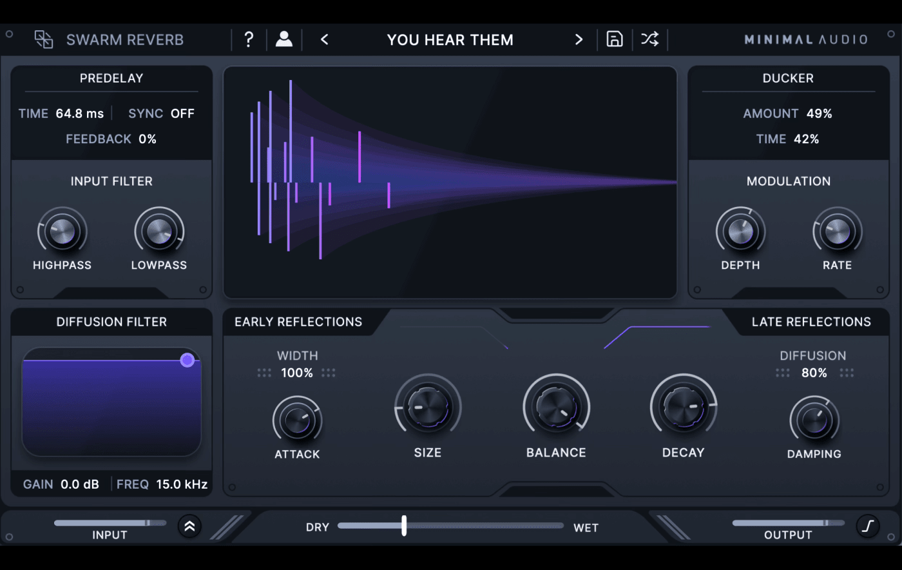Image resolution: width=902 pixels, height=570 pixels.
Task: Click the dot grid left of Diffusion 80%
Action: (783, 373)
